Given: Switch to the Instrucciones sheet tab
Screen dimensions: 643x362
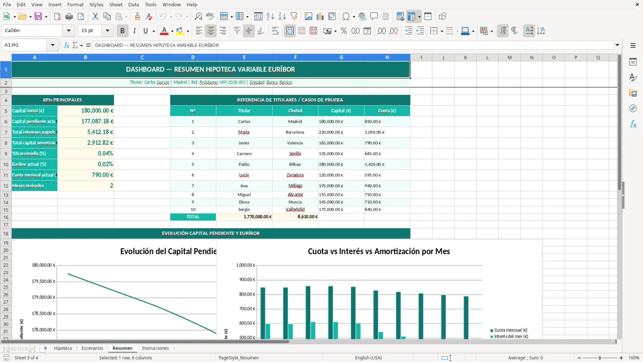Looking at the screenshot, I should coord(155,348).
